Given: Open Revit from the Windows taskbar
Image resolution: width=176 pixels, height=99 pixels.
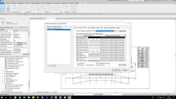Looking at the screenshot, I should pos(70,97).
